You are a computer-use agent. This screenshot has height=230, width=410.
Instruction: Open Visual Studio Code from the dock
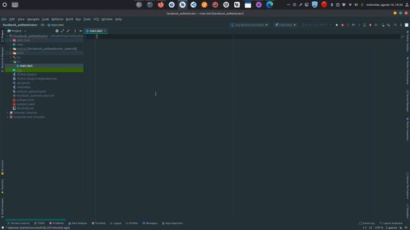point(193,4)
